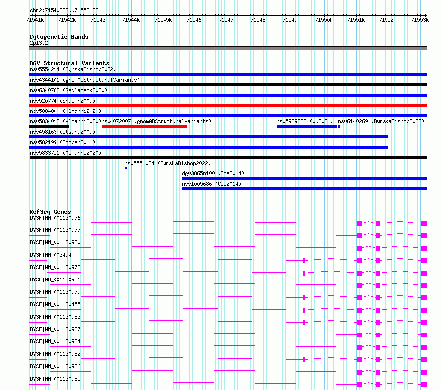This screenshot has width=441, height=390.
Task: Open nsv4072007 (gnomADStructuralVariants) label
Action: 156,121
